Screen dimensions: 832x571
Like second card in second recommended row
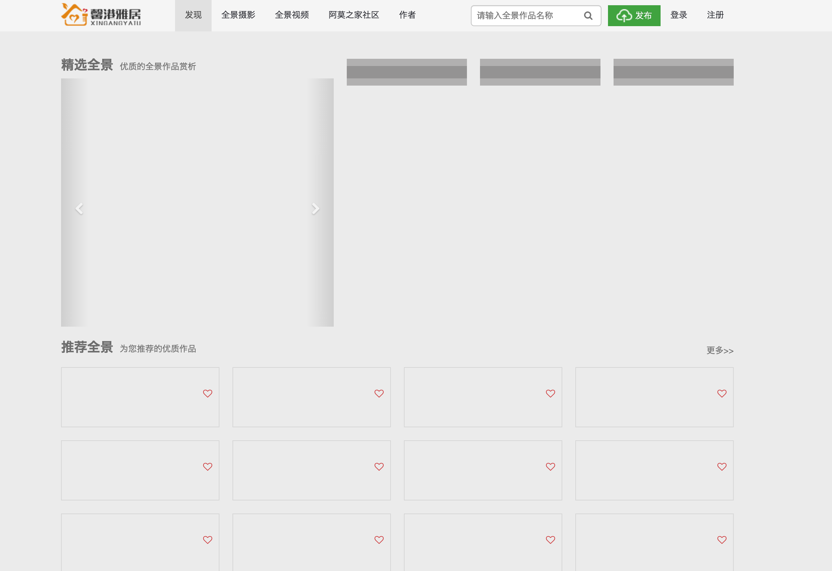point(379,466)
